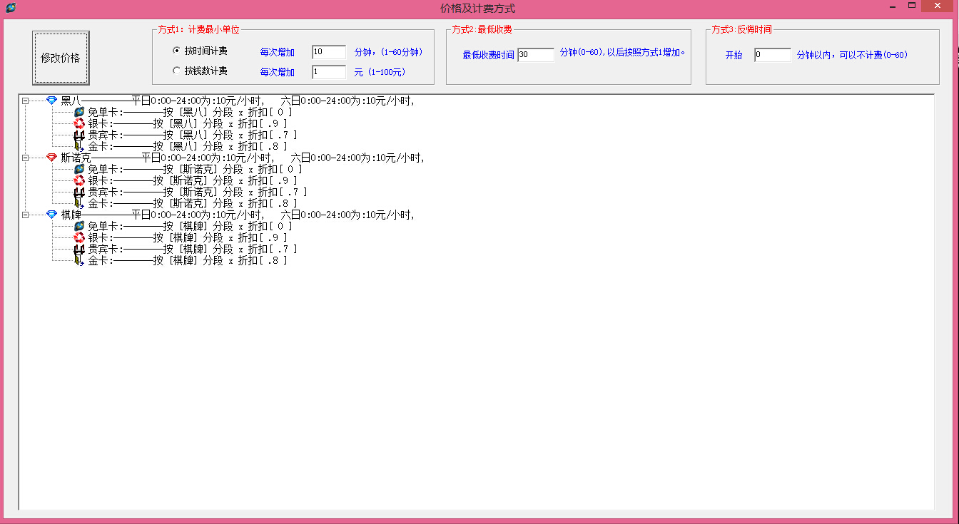Click 银卡 icon under 棋牌

pos(79,237)
